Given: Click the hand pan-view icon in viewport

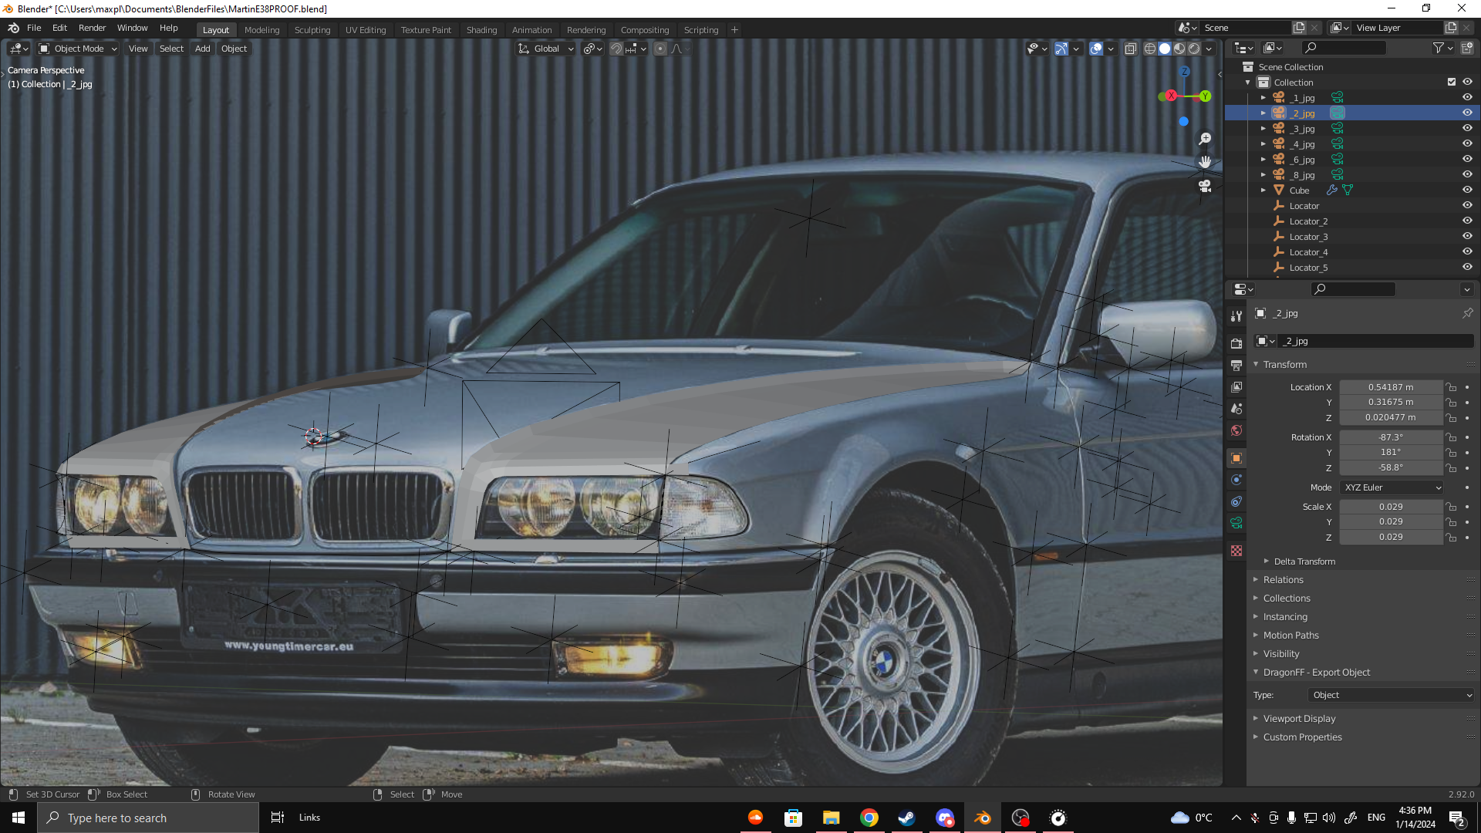Looking at the screenshot, I should [1205, 163].
